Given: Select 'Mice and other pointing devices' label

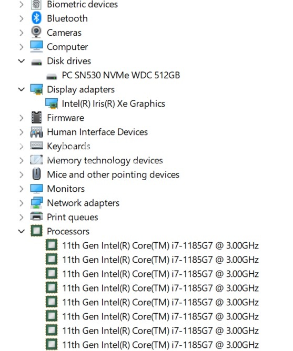Looking at the screenshot, I should pos(113,174).
